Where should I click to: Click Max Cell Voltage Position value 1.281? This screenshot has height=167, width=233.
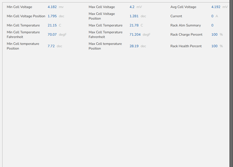click(134, 16)
